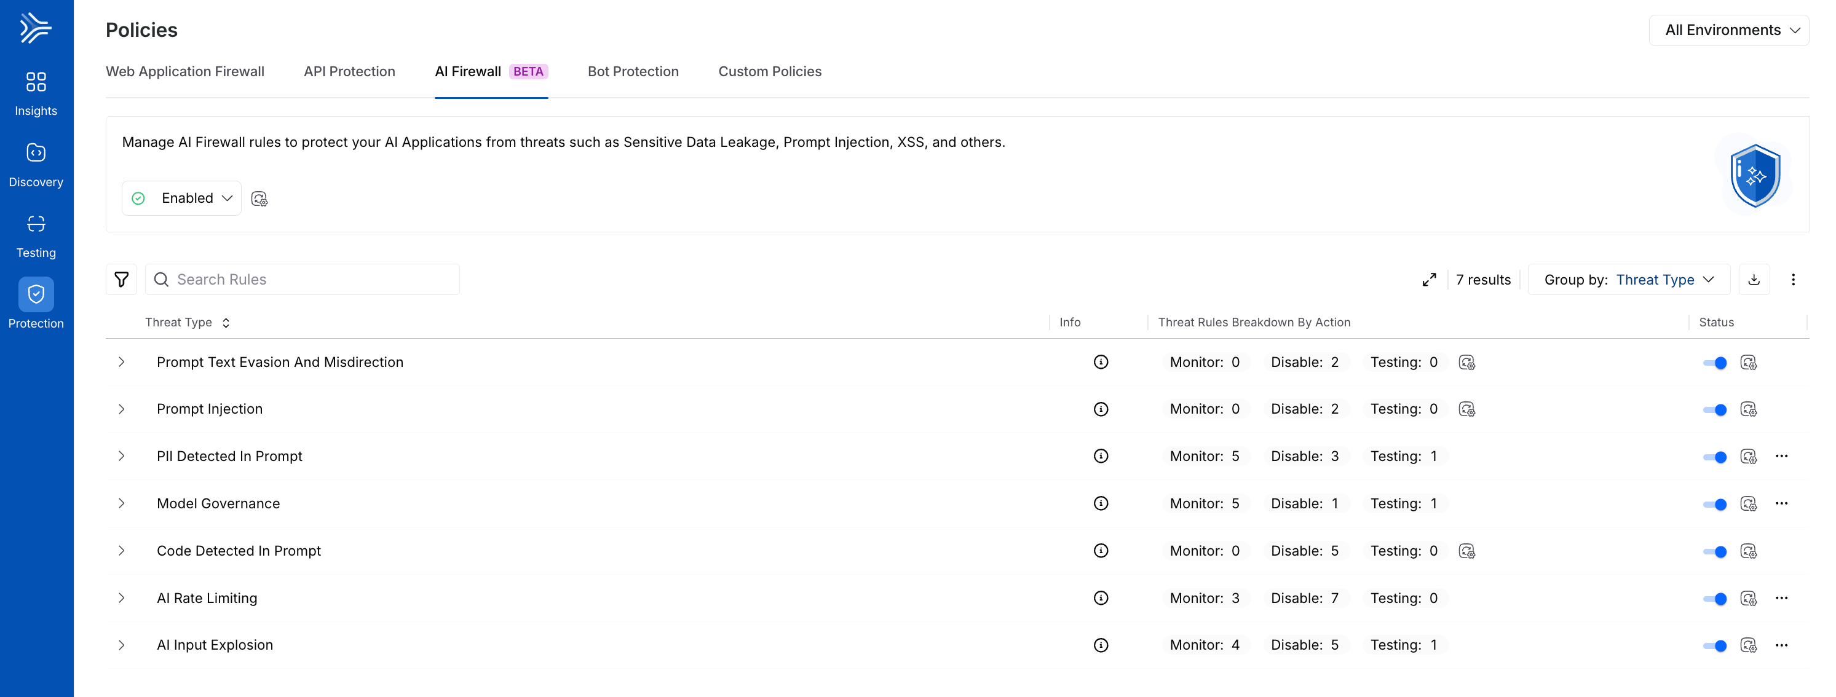The height and width of the screenshot is (697, 1836).
Task: Open more options for Model Governance
Action: 1782,504
